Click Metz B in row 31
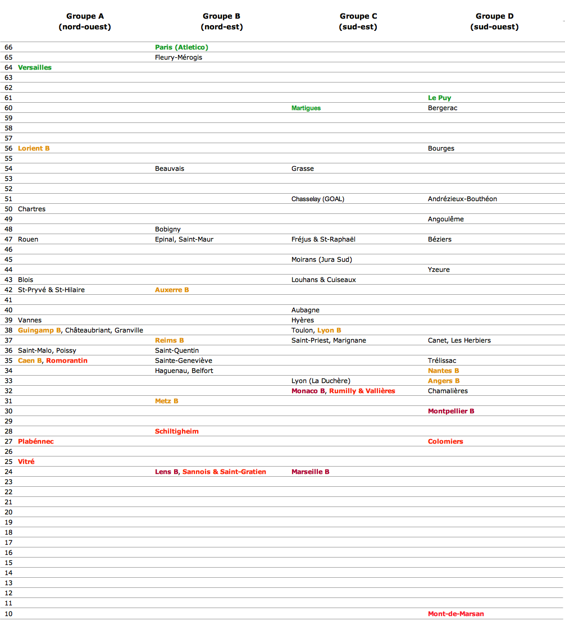 (x=166, y=401)
